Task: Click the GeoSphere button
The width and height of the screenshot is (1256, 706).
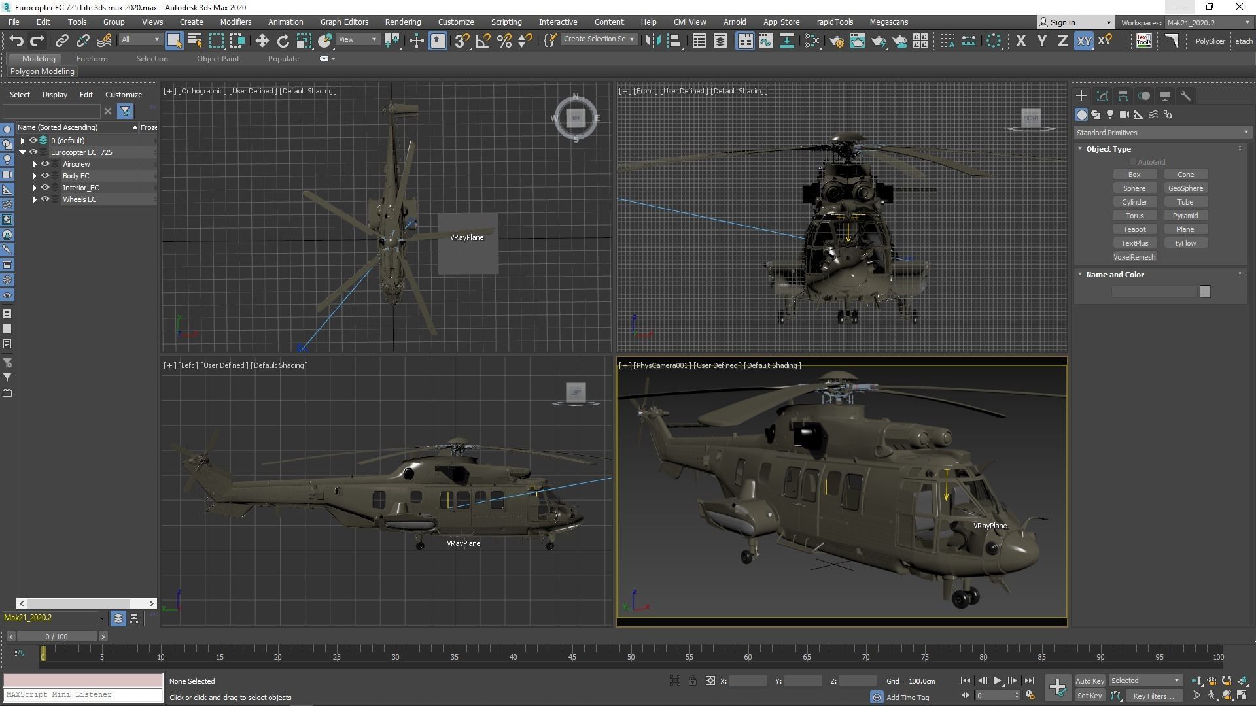Action: point(1185,188)
